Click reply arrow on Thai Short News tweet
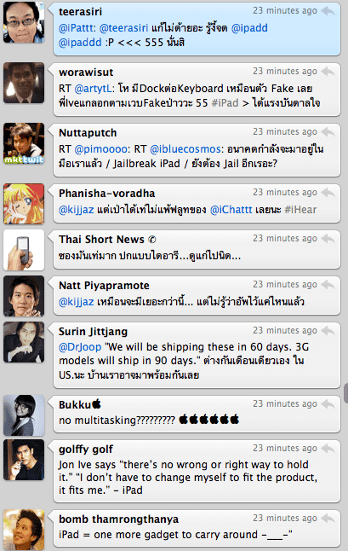348x551 pixels. coord(328,239)
